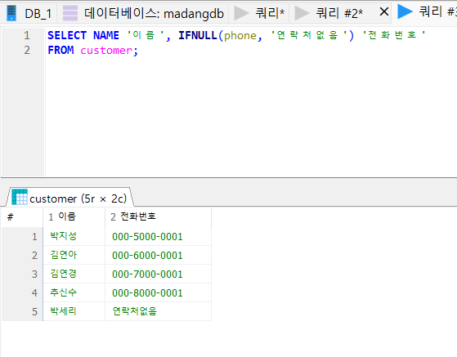Click the NAME keyword in the query

coord(106,35)
